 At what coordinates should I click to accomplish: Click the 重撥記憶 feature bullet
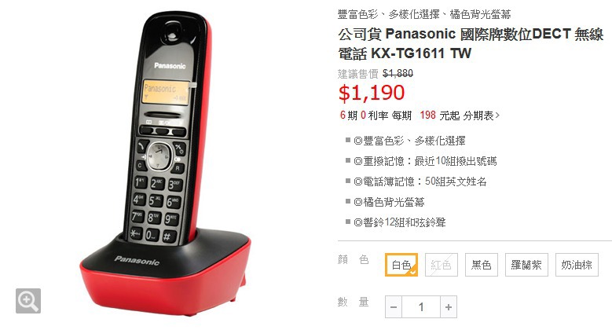tap(425, 161)
